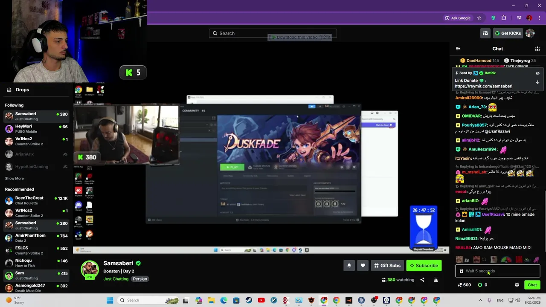
Task: Open the KICKs balance showing 0
Action: [x=482, y=285]
